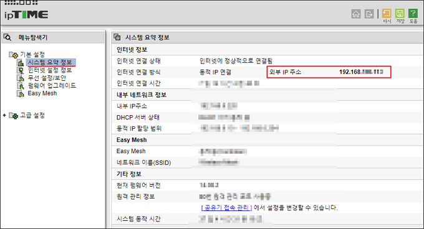Open the 도움 help icon

click(413, 14)
